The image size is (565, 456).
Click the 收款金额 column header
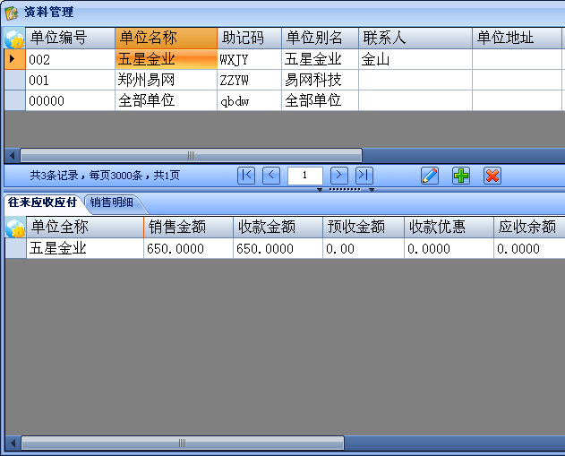pos(278,227)
